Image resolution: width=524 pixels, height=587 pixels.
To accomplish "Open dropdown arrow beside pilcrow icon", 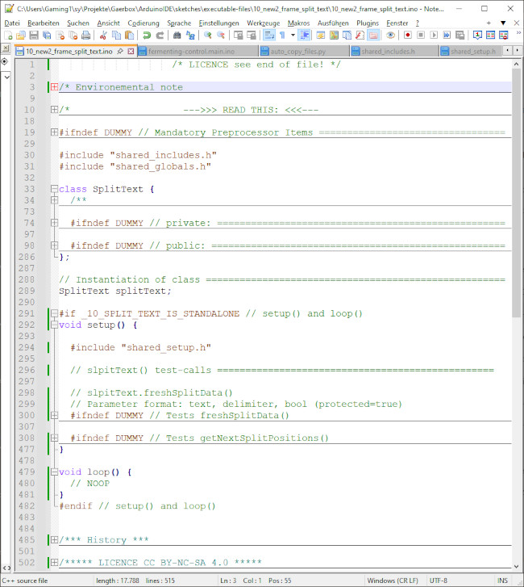I will click(x=293, y=36).
